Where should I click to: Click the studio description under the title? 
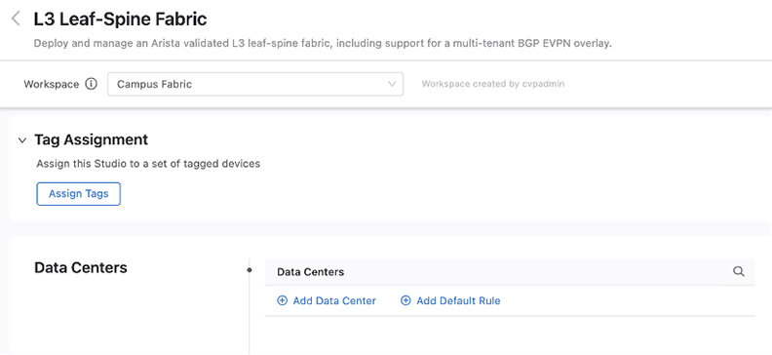pyautogui.click(x=323, y=43)
